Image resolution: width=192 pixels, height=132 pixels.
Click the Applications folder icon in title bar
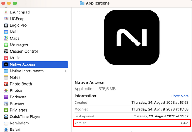click(x=82, y=3)
